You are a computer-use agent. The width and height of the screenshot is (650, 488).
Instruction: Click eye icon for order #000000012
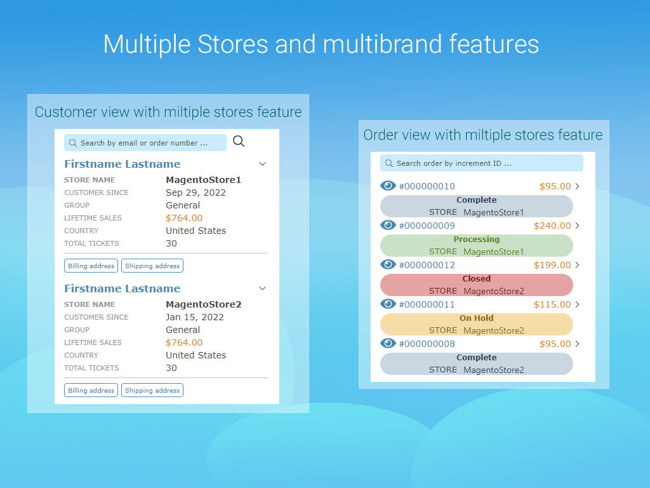point(388,265)
